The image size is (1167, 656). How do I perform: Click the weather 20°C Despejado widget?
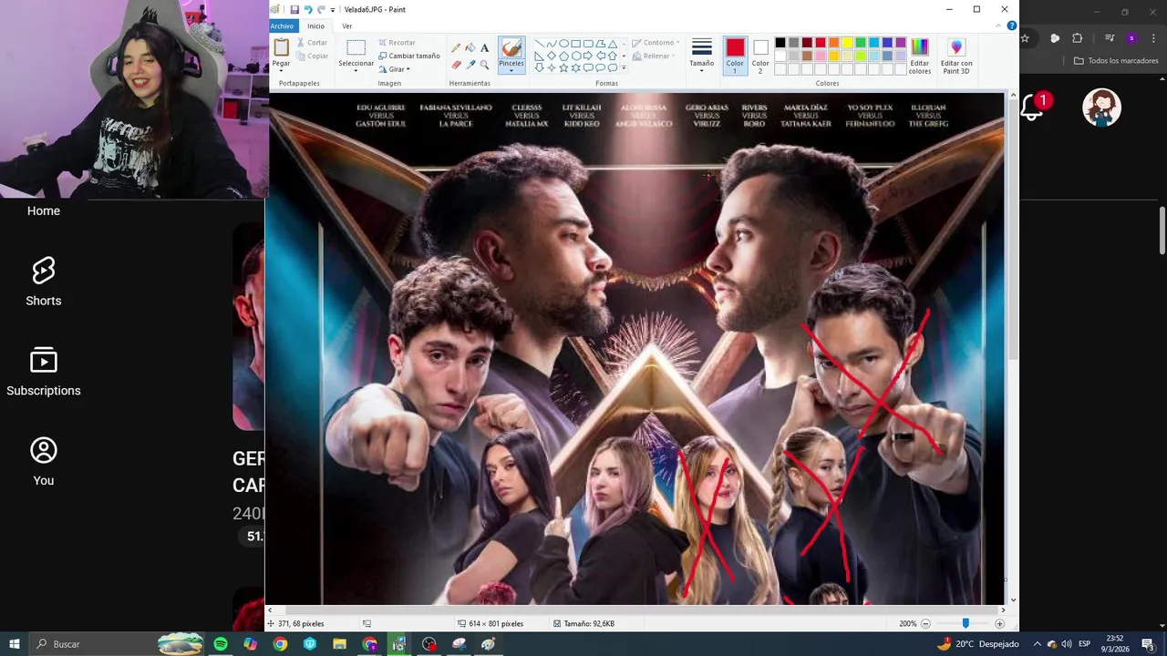point(977,644)
